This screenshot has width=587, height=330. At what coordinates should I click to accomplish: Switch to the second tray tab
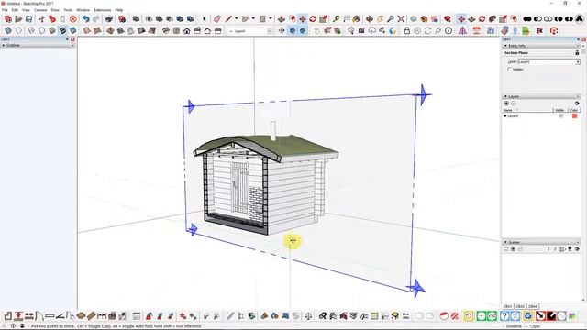pyautogui.click(x=520, y=306)
